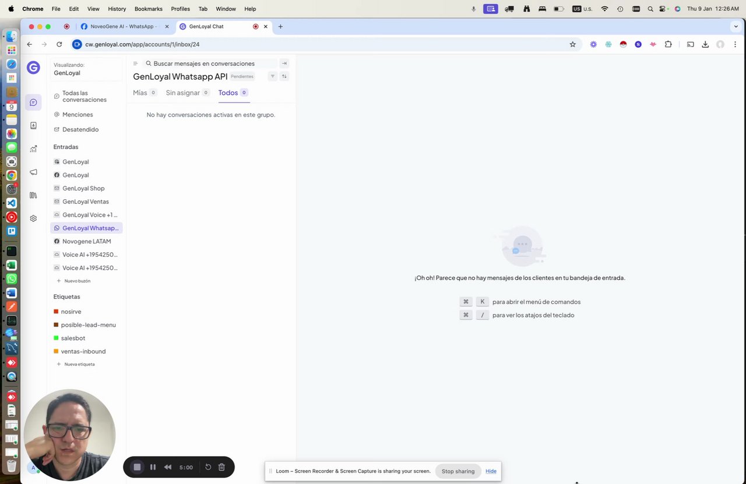Bookmark this page with the star icon
This screenshot has width=746, height=484.
tap(572, 44)
